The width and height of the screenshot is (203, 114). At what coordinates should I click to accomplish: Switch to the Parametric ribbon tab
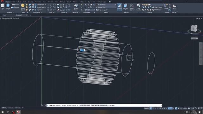click(38, 2)
